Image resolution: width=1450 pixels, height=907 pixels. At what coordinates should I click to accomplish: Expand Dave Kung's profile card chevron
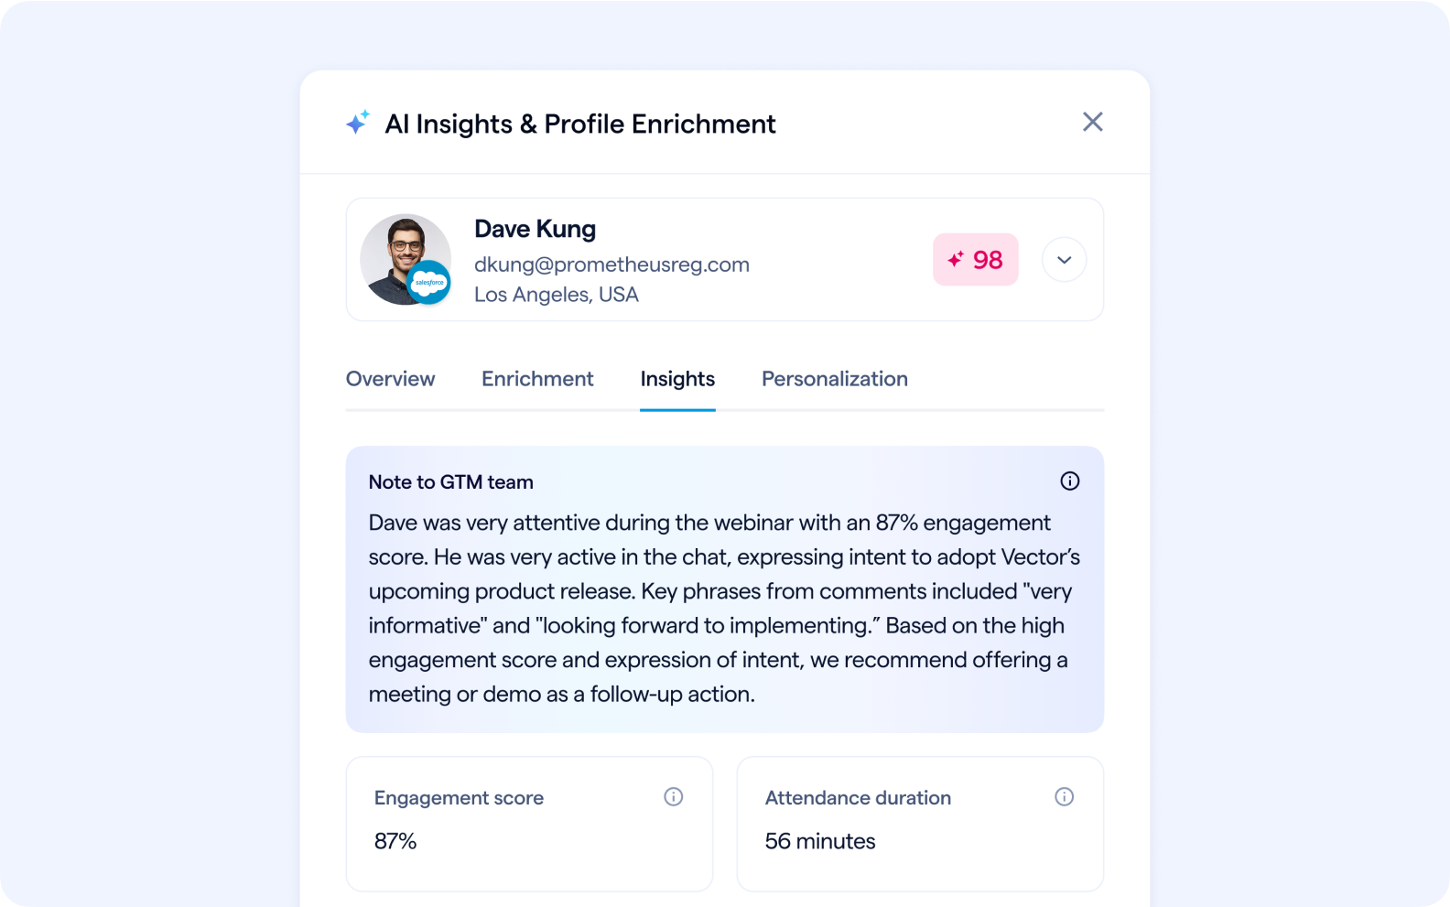(x=1064, y=260)
